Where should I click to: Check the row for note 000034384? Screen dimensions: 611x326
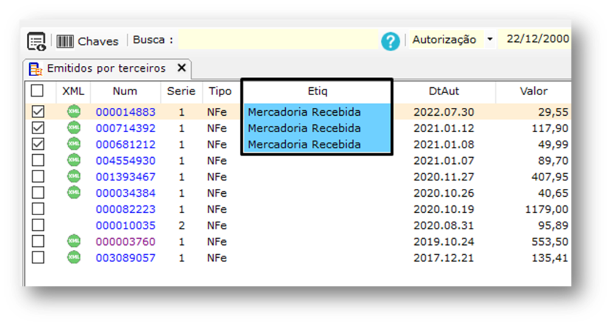coord(38,192)
